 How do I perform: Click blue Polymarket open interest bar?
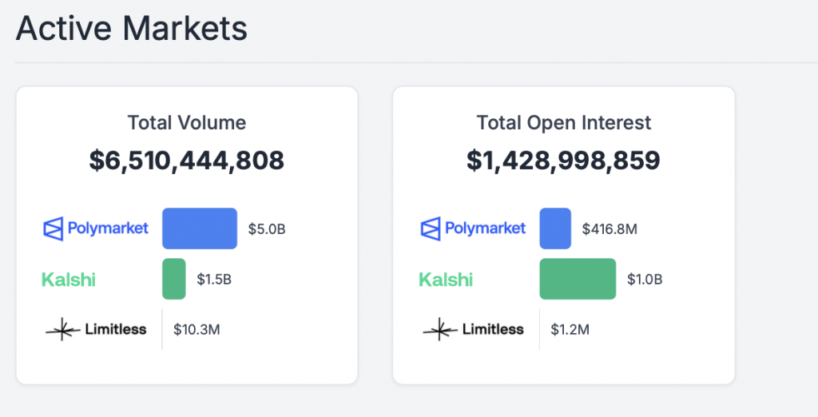point(555,229)
